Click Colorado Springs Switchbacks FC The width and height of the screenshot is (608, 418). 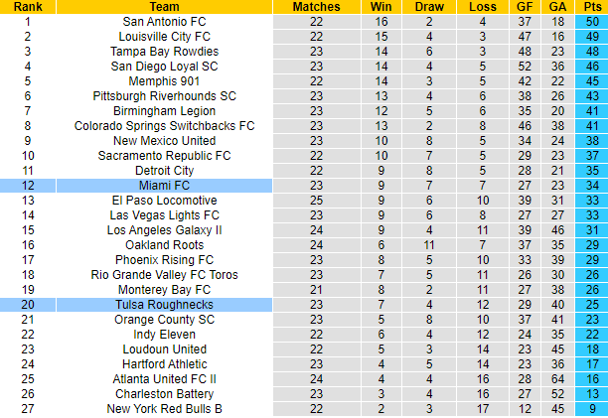pos(164,126)
